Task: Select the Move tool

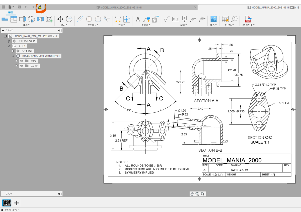Action: click(60, 19)
